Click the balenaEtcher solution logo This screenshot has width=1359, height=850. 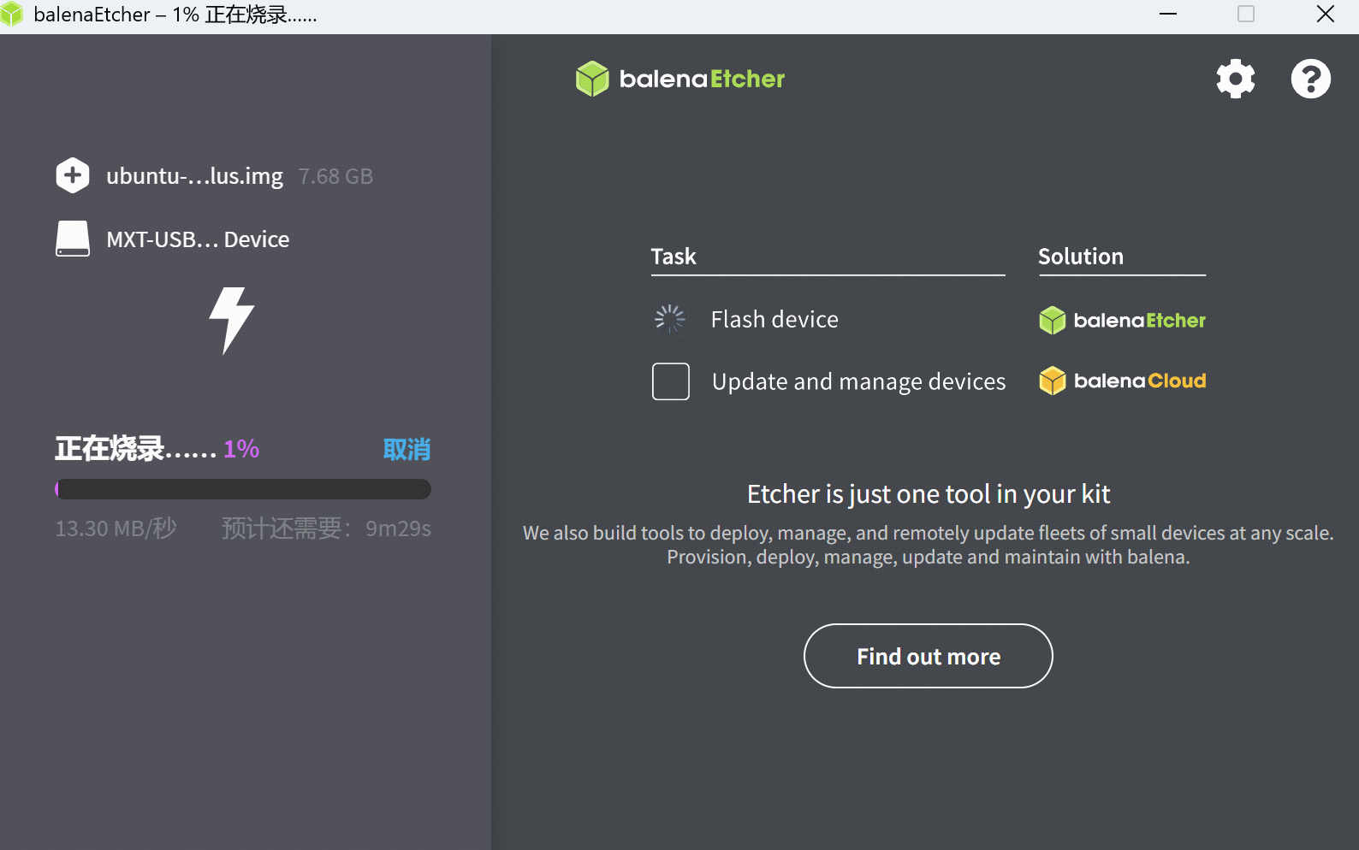tap(1122, 320)
